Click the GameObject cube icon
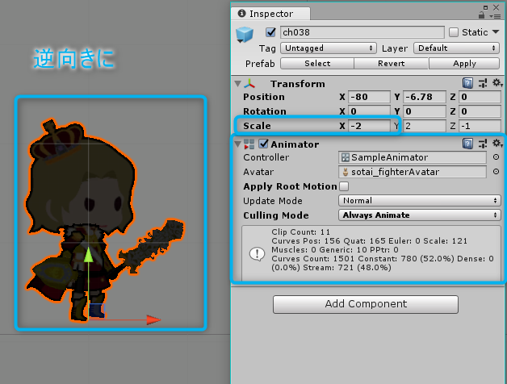Screen dimensions: 507x384 245,34
